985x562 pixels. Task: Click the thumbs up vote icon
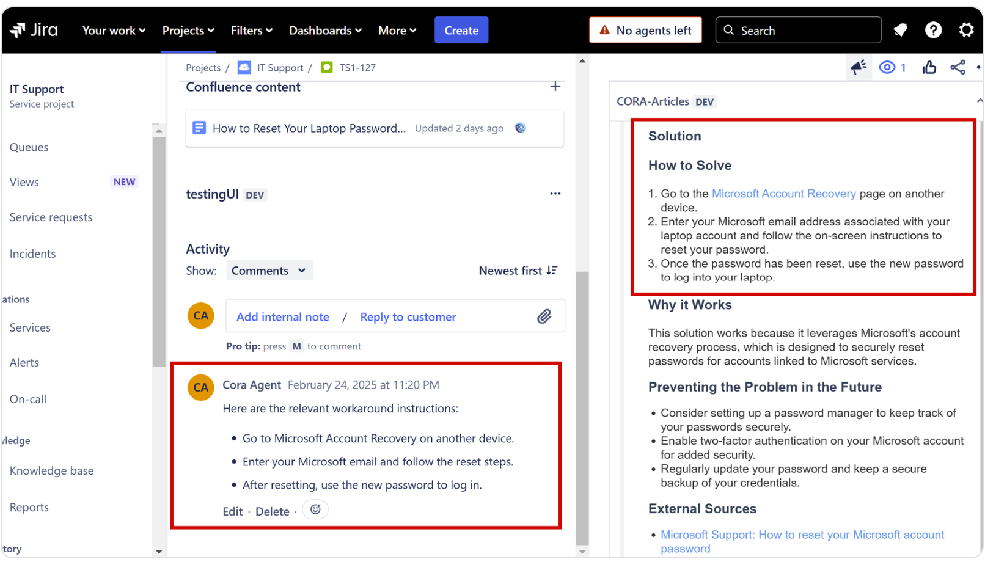point(929,67)
